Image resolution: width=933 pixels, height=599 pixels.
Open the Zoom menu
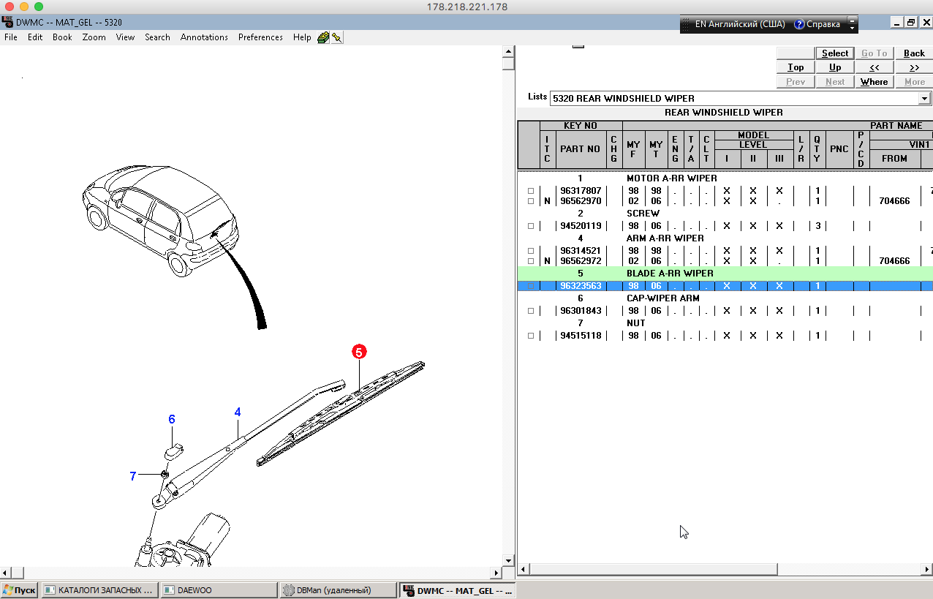tap(94, 37)
